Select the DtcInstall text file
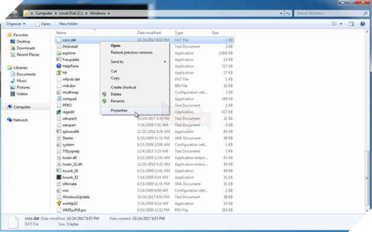The width and height of the screenshot is (372, 232). [x=70, y=47]
